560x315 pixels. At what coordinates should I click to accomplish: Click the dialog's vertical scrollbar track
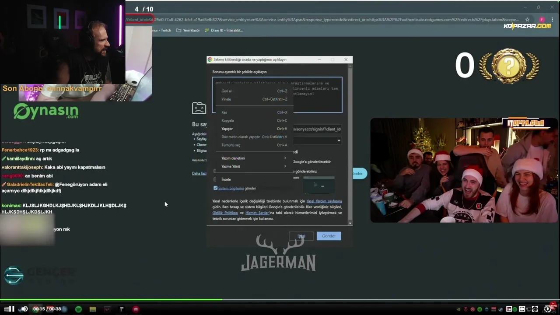tap(350, 144)
